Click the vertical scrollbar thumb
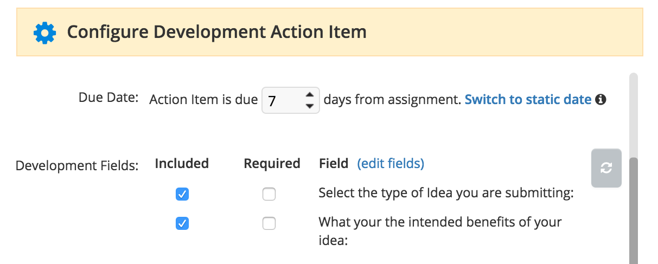This screenshot has width=658, height=264. [x=633, y=210]
